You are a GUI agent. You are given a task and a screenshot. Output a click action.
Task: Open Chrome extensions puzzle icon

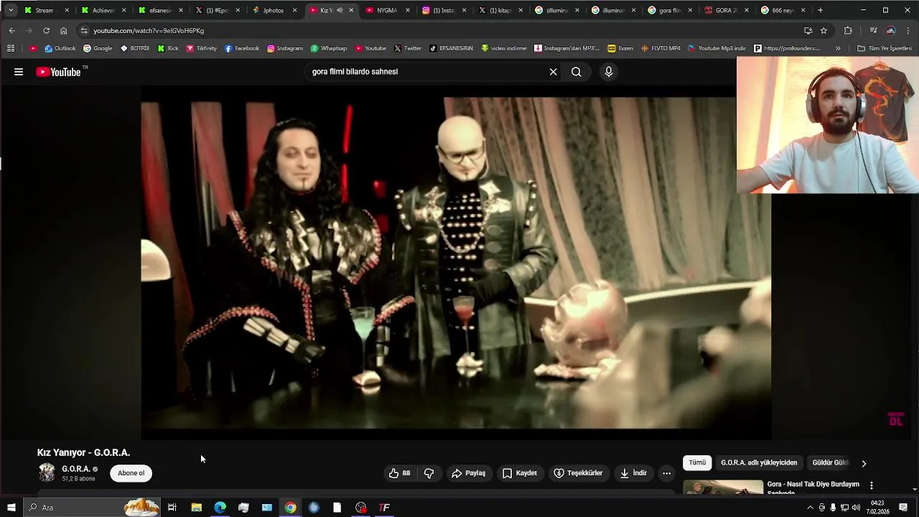pyautogui.click(x=848, y=31)
